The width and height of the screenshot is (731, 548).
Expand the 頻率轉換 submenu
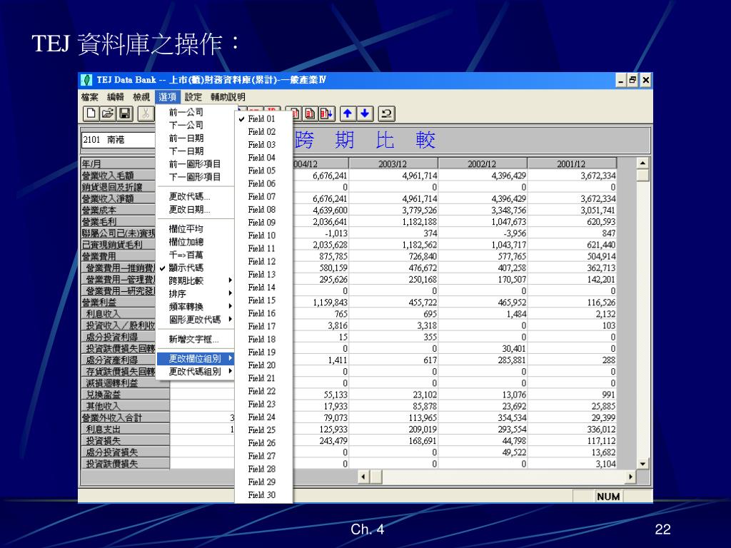pos(195,307)
